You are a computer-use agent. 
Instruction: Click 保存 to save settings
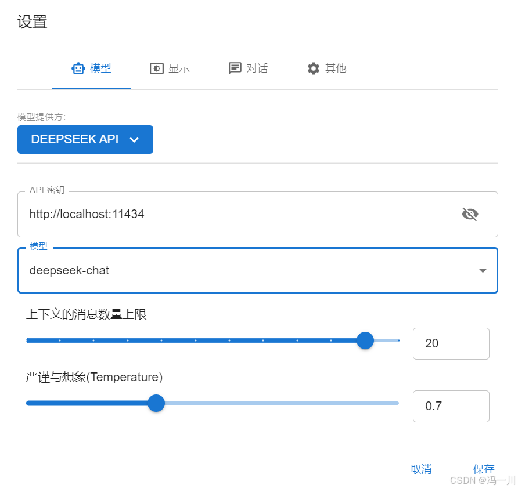pos(484,469)
